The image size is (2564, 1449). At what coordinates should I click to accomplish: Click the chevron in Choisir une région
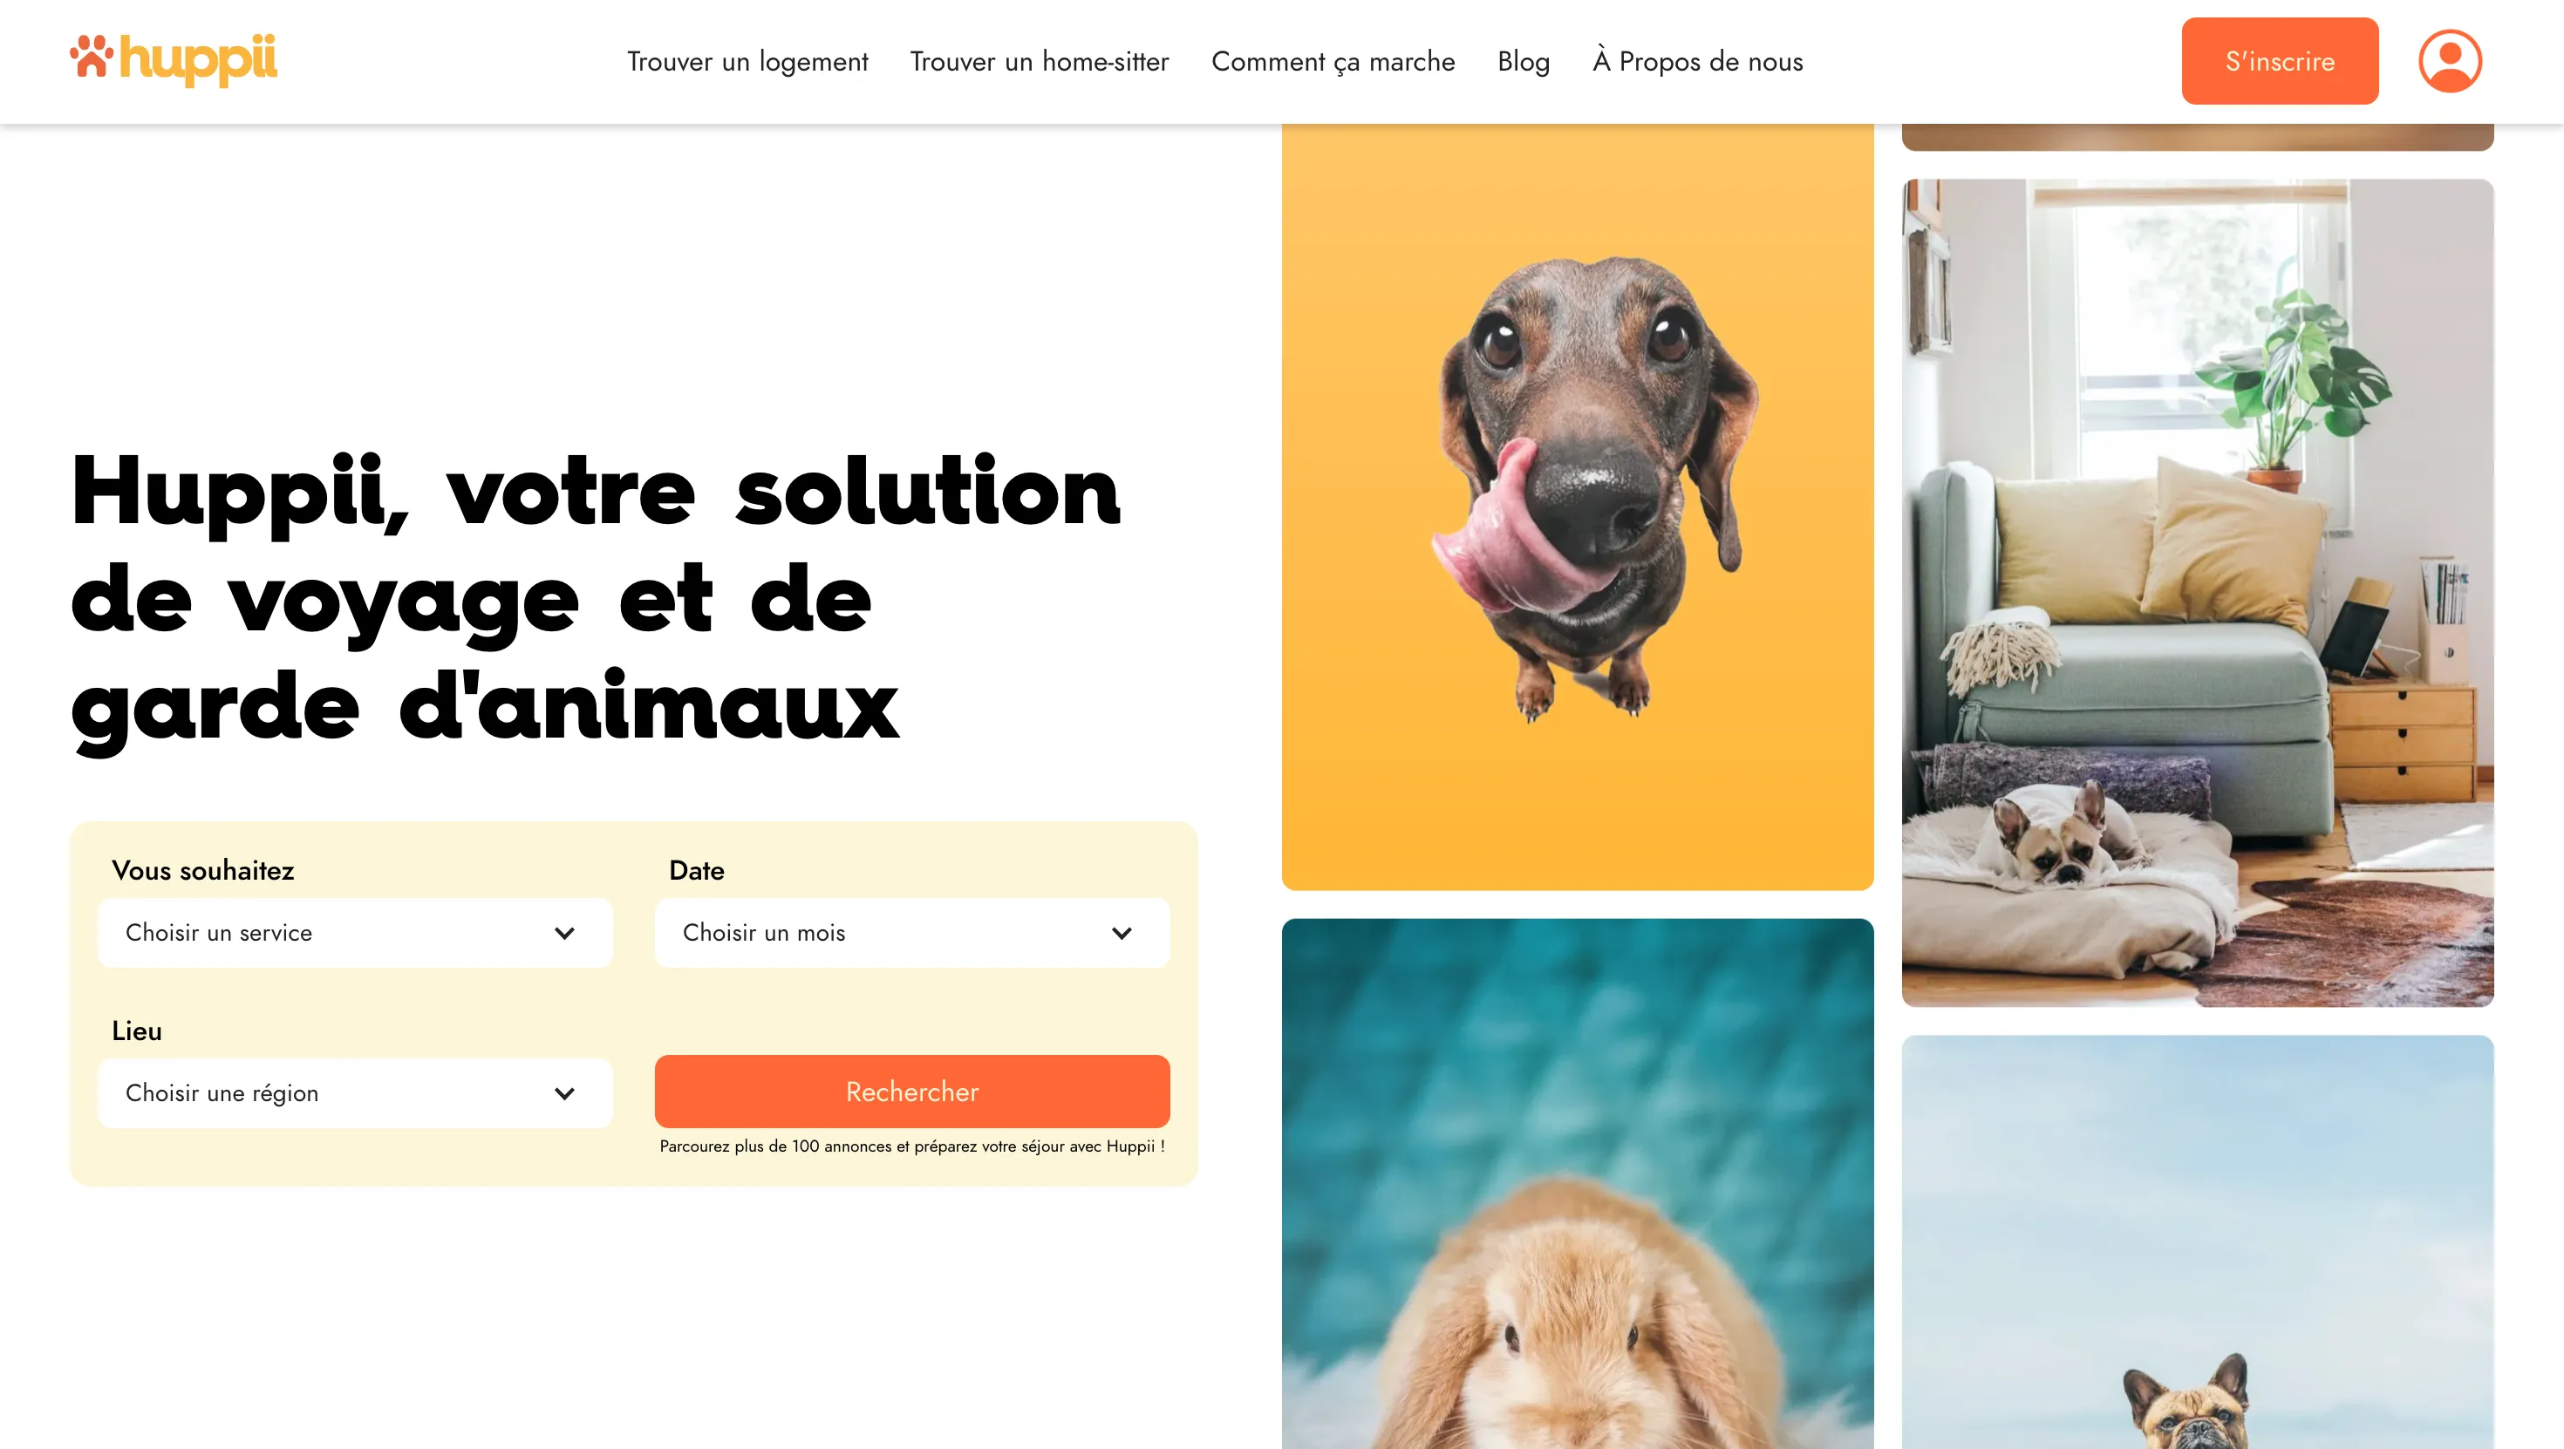(x=564, y=1092)
